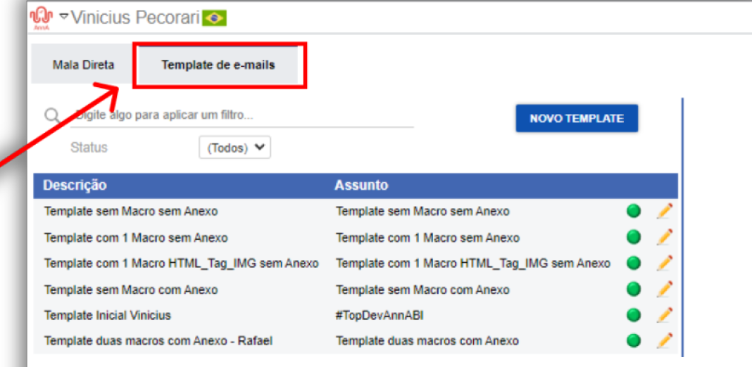
Task: Open the Status '(Todos)' dropdown
Action: click(x=234, y=148)
